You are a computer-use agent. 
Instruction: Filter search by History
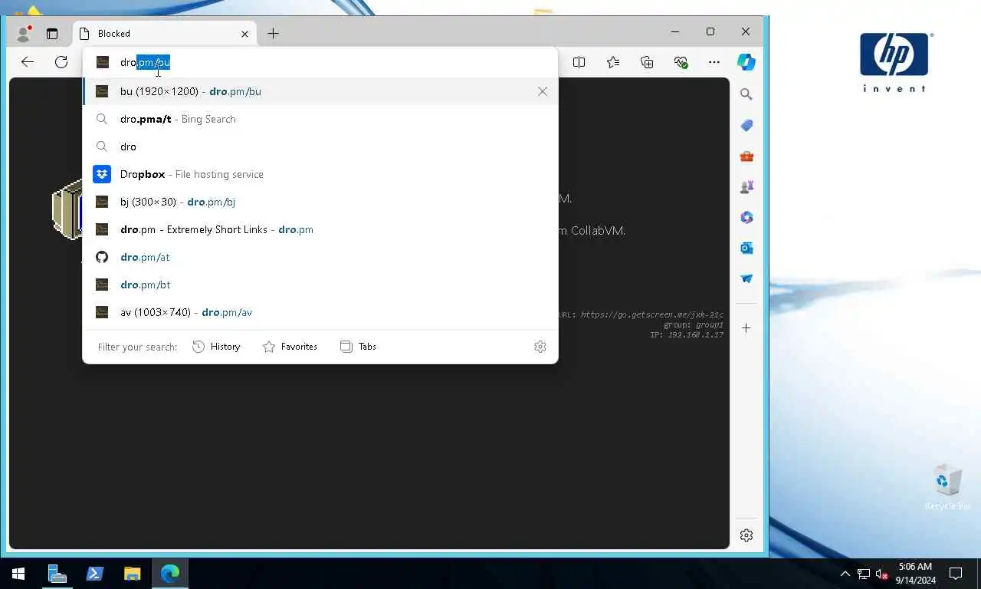216,347
